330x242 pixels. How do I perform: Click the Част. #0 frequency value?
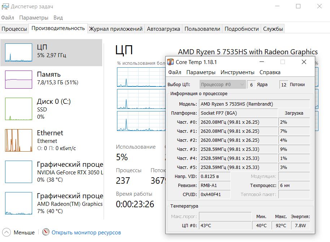[x=238, y=122]
